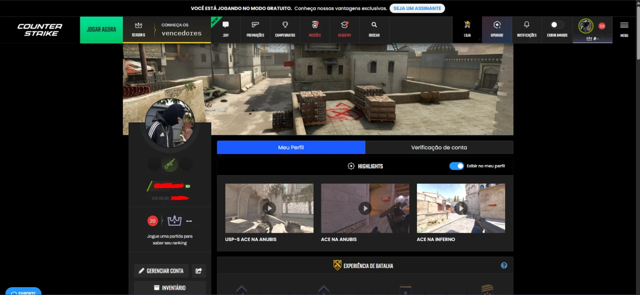Click 'Jogue uma partida para saber seu ranking'
The width and height of the screenshot is (640, 295).
click(170, 240)
